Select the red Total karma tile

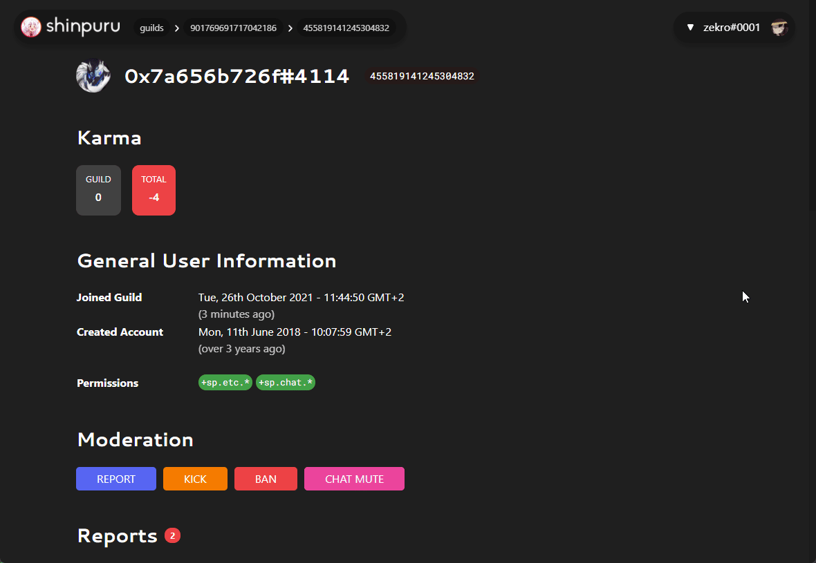(x=154, y=190)
